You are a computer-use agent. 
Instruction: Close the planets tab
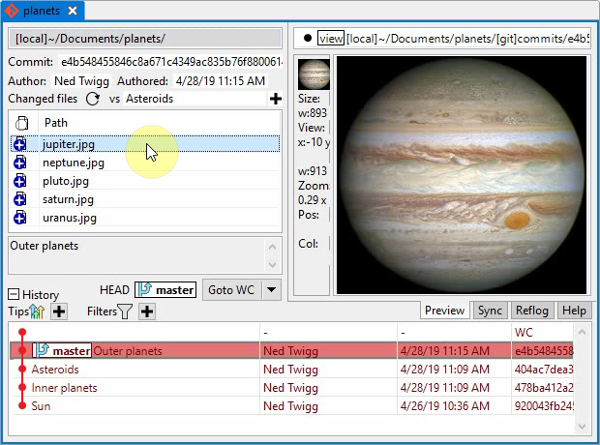point(74,11)
